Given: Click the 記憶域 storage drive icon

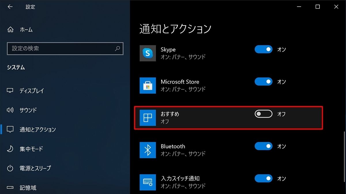Looking at the screenshot, I should (x=10, y=188).
